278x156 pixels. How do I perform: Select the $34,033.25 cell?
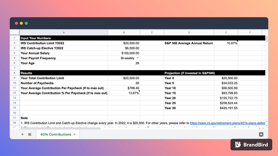click(226, 83)
